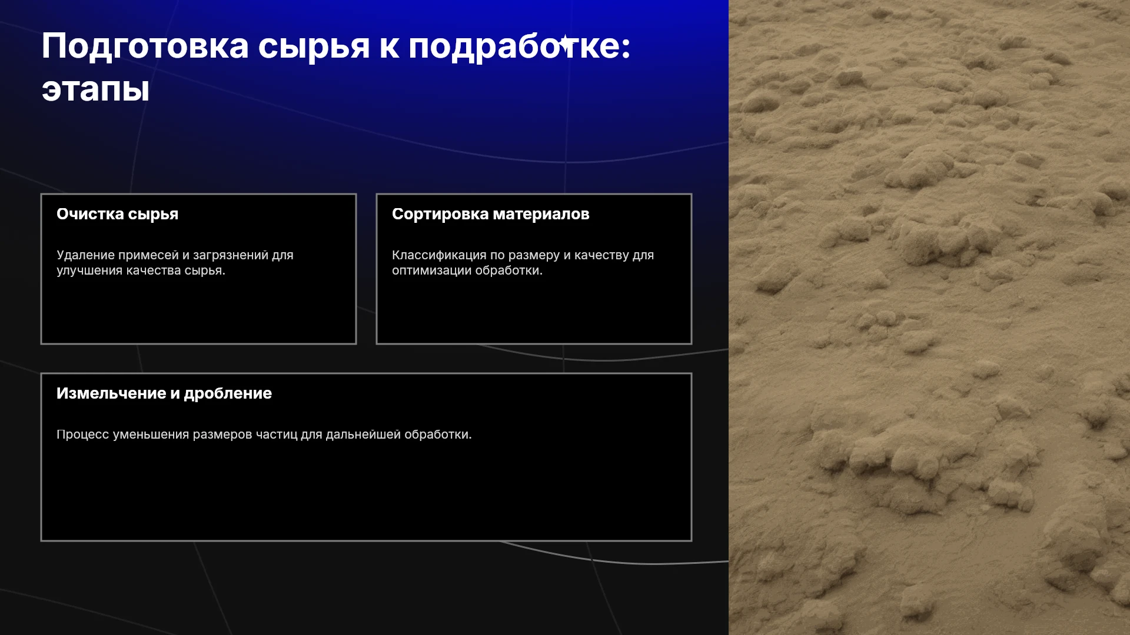Viewport: 1130px width, 635px height.
Task: Select the sand texture image on the right
Action: (x=929, y=317)
